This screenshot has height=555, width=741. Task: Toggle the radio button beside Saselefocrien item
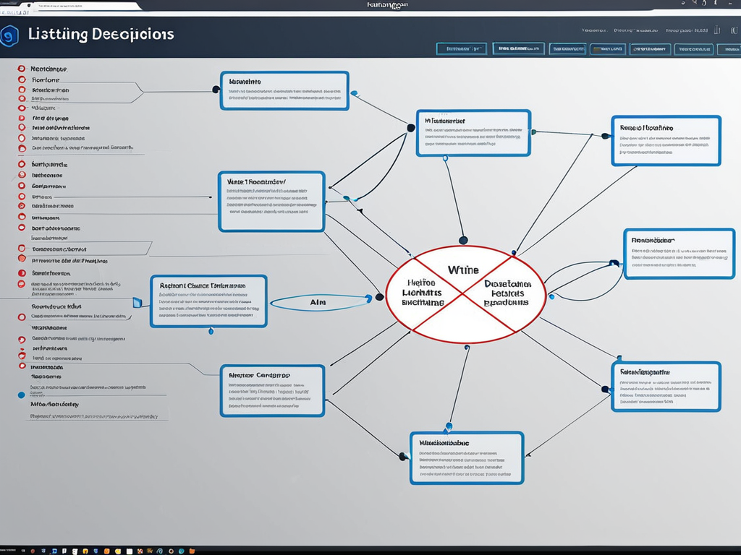pyautogui.click(x=21, y=274)
